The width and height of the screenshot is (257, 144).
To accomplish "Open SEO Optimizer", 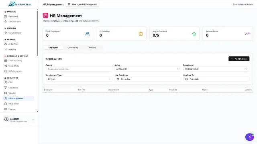I will coord(18,71).
